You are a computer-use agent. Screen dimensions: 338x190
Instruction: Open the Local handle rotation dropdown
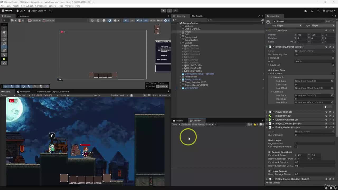49,20
